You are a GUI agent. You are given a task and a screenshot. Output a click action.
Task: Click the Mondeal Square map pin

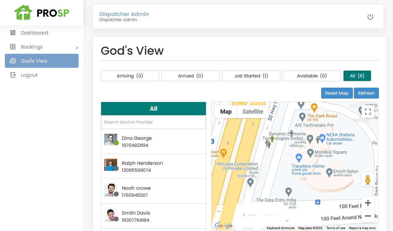click(310, 153)
